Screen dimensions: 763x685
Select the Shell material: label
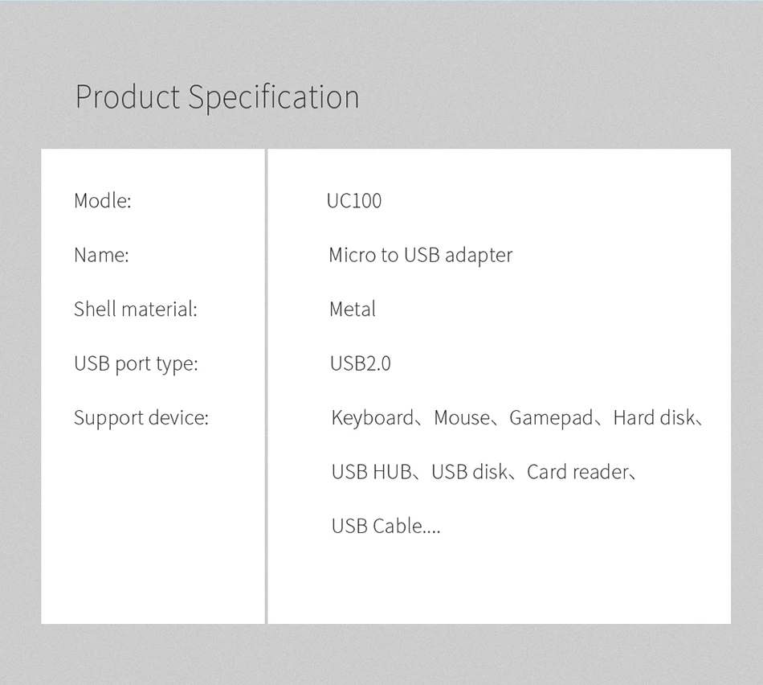click(x=136, y=309)
